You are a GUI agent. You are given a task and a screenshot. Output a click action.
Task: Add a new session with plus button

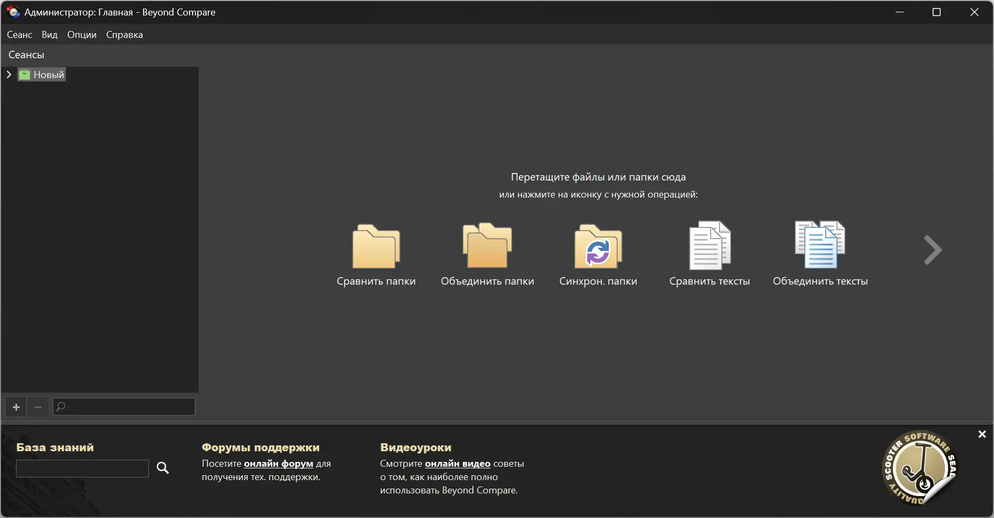pyautogui.click(x=15, y=406)
